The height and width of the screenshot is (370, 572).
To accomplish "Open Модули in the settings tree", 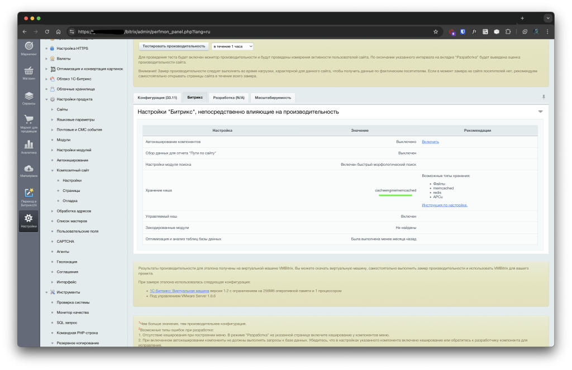I will click(64, 140).
